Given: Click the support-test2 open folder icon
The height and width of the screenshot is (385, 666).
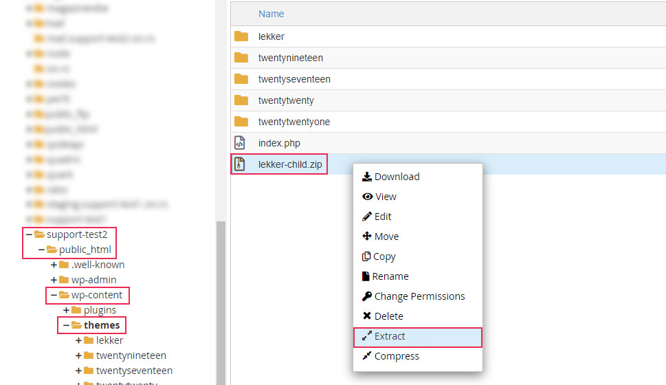Looking at the screenshot, I should (x=39, y=234).
